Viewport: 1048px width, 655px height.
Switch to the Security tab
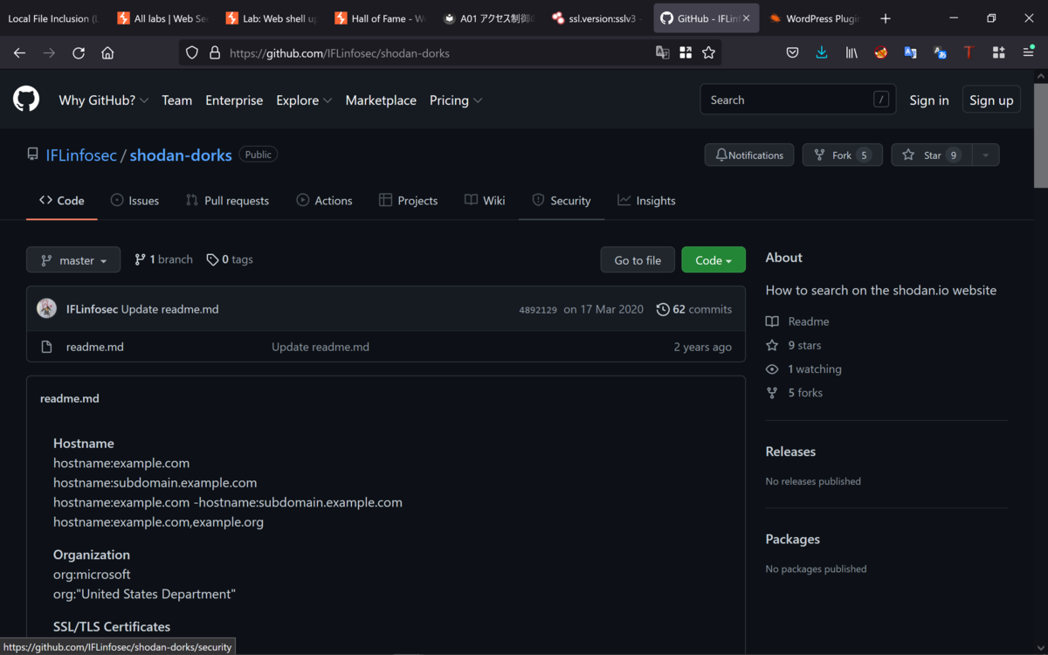(562, 200)
